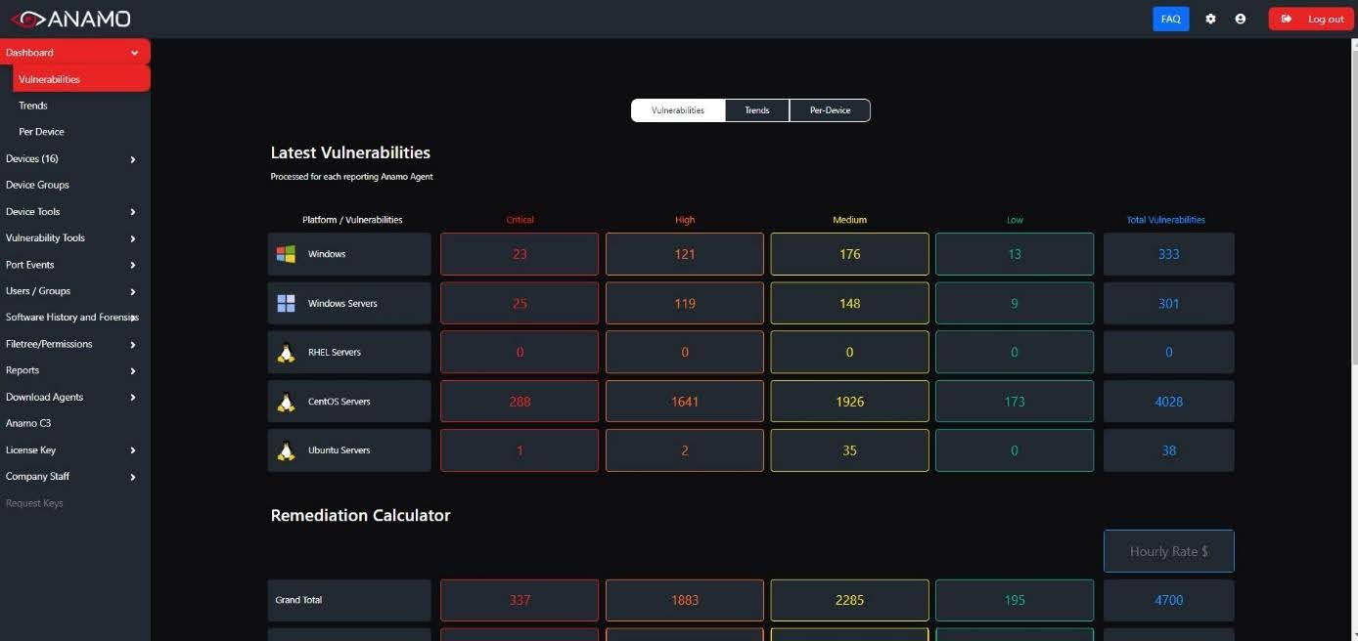Expand the Port Events sidebar menu
1358x641 pixels.
click(x=133, y=265)
